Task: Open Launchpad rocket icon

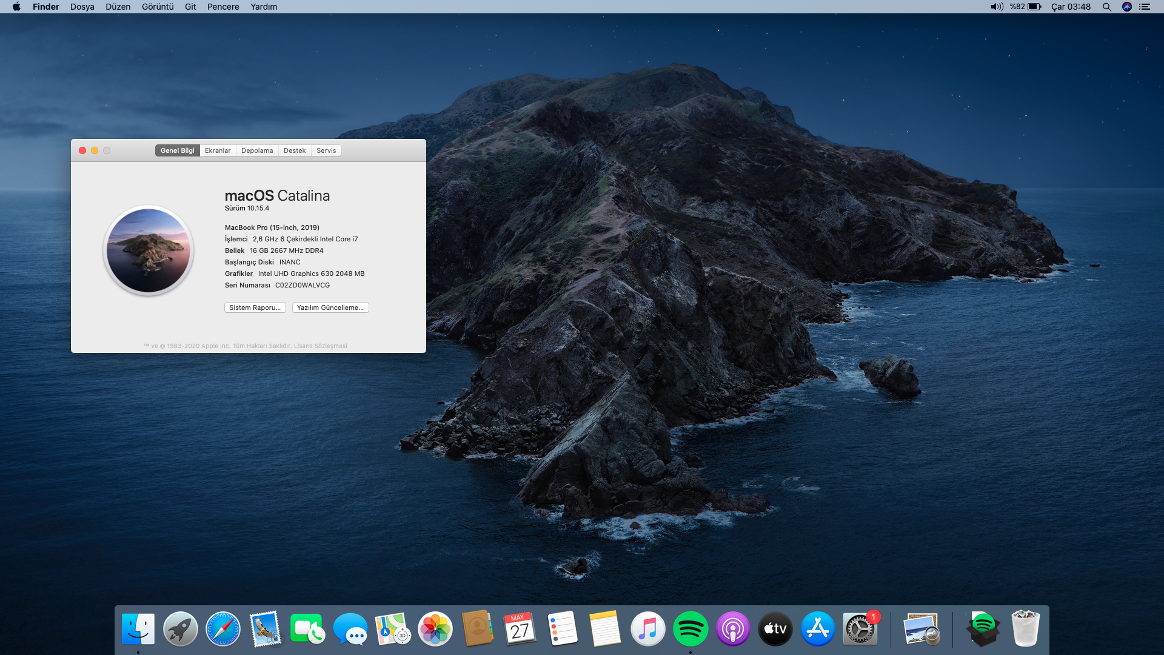Action: (180, 629)
